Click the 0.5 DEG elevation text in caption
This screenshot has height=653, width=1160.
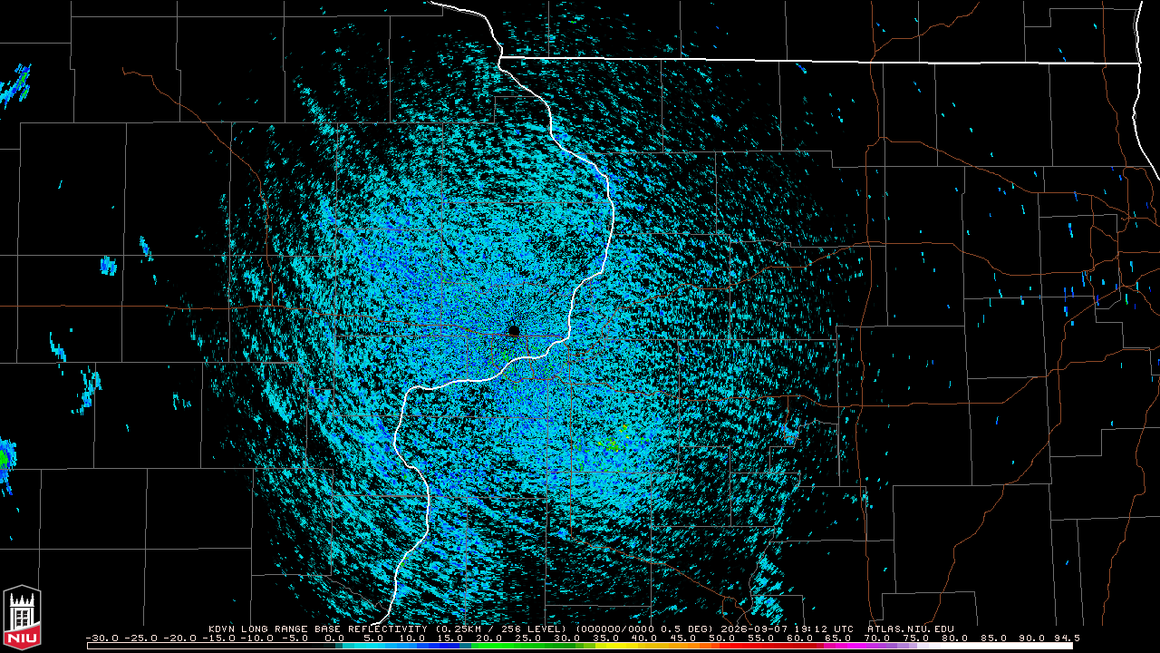tap(686, 629)
